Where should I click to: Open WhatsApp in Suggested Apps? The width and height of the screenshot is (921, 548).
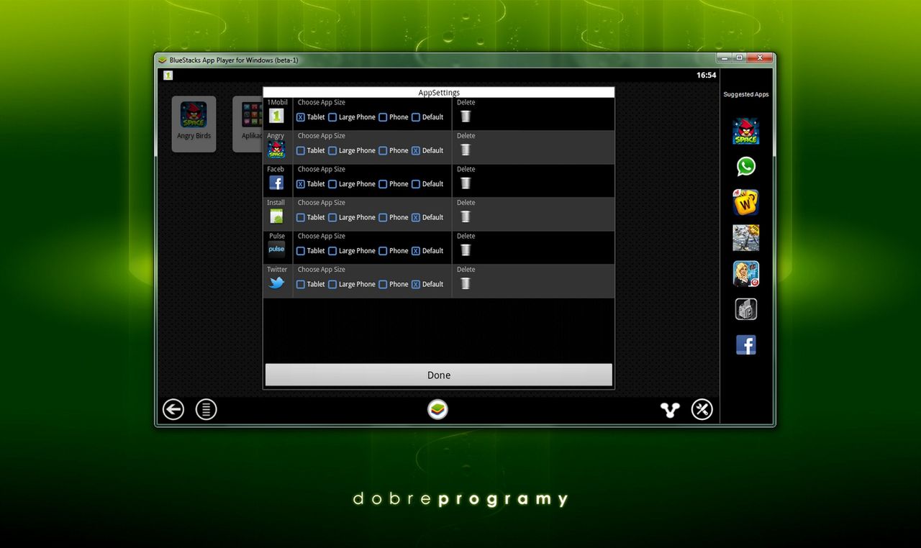[x=746, y=166]
